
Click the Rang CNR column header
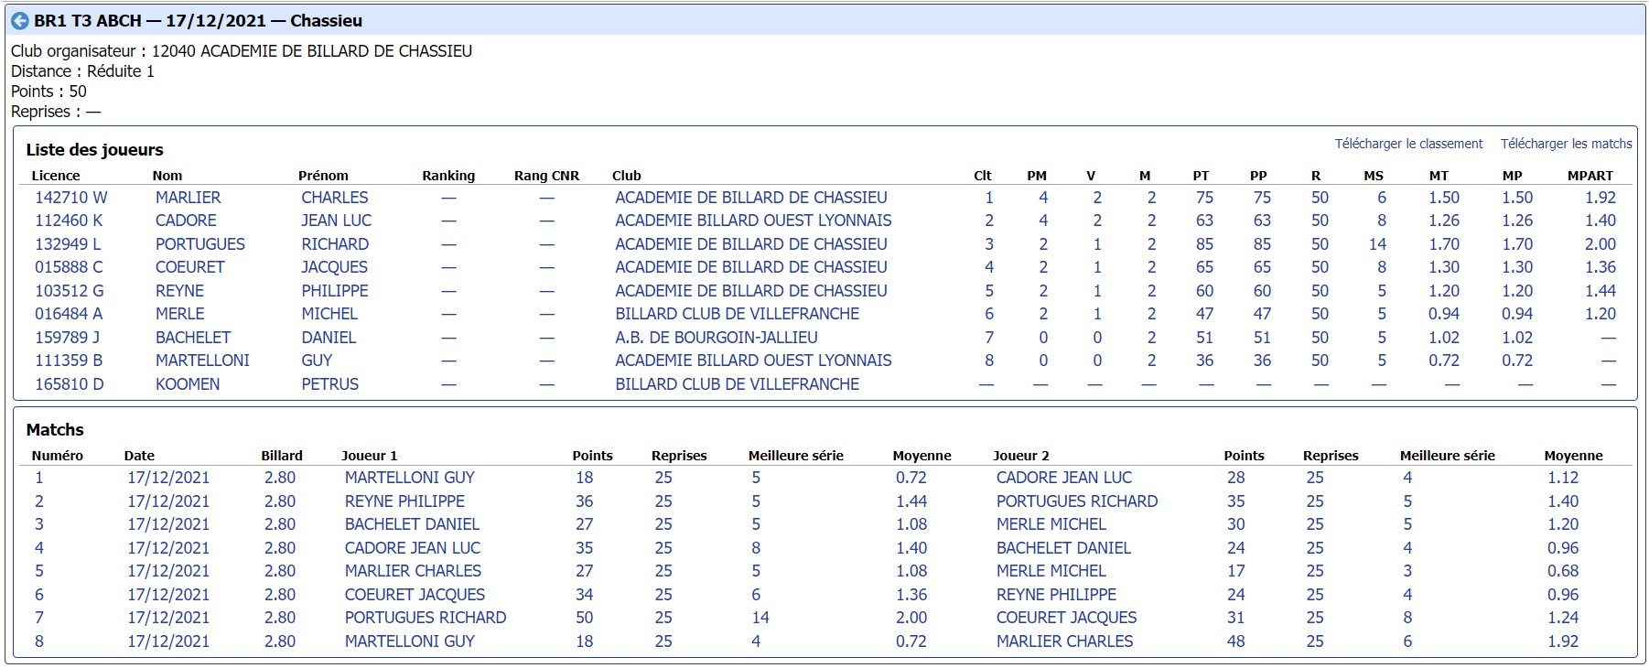point(546,176)
